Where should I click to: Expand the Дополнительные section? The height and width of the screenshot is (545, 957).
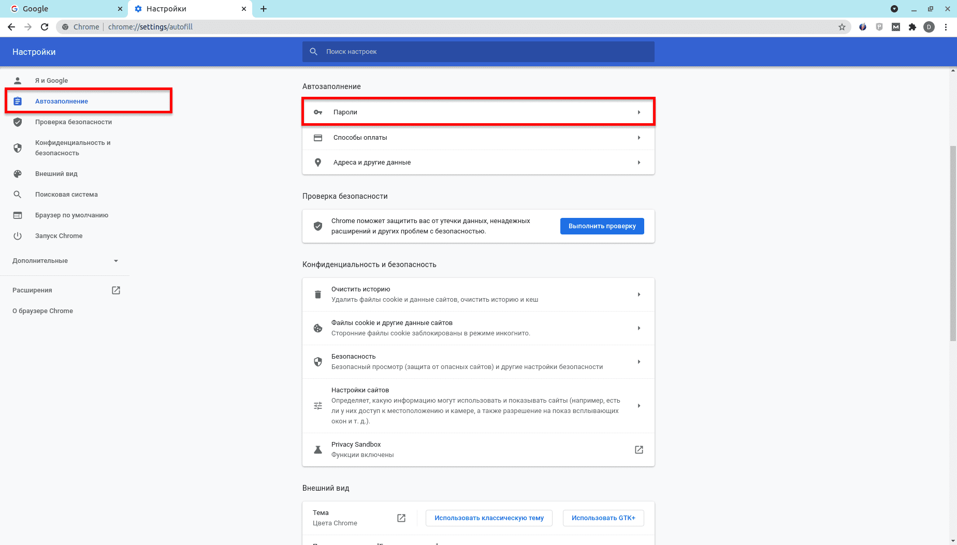tap(115, 261)
